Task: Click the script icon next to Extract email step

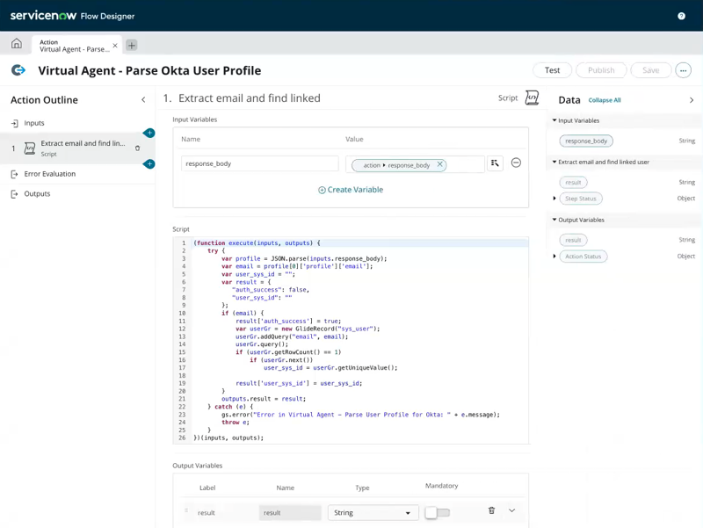Action: 30,148
